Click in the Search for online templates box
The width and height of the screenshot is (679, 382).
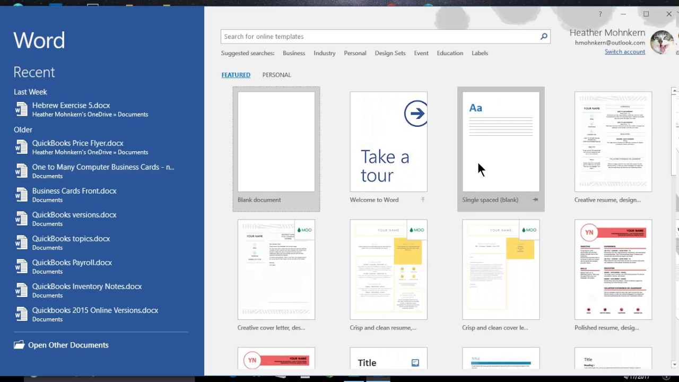pyautogui.click(x=379, y=37)
